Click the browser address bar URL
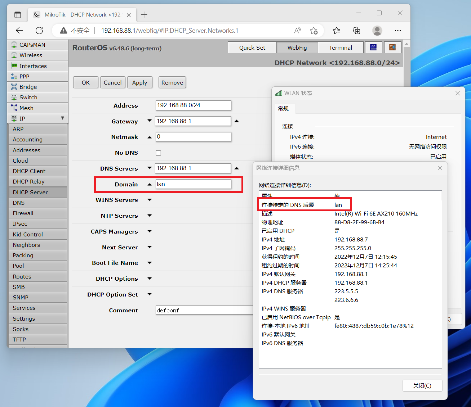This screenshot has width=471, height=407. coord(170,31)
